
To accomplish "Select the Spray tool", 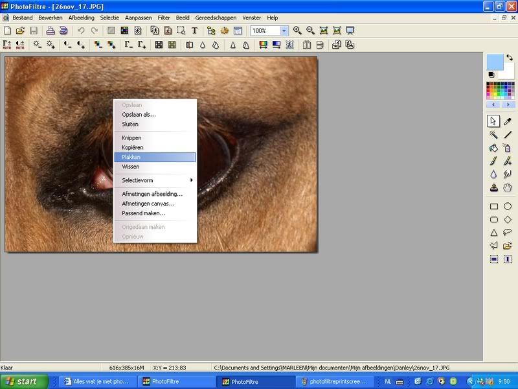I will coord(508,148).
